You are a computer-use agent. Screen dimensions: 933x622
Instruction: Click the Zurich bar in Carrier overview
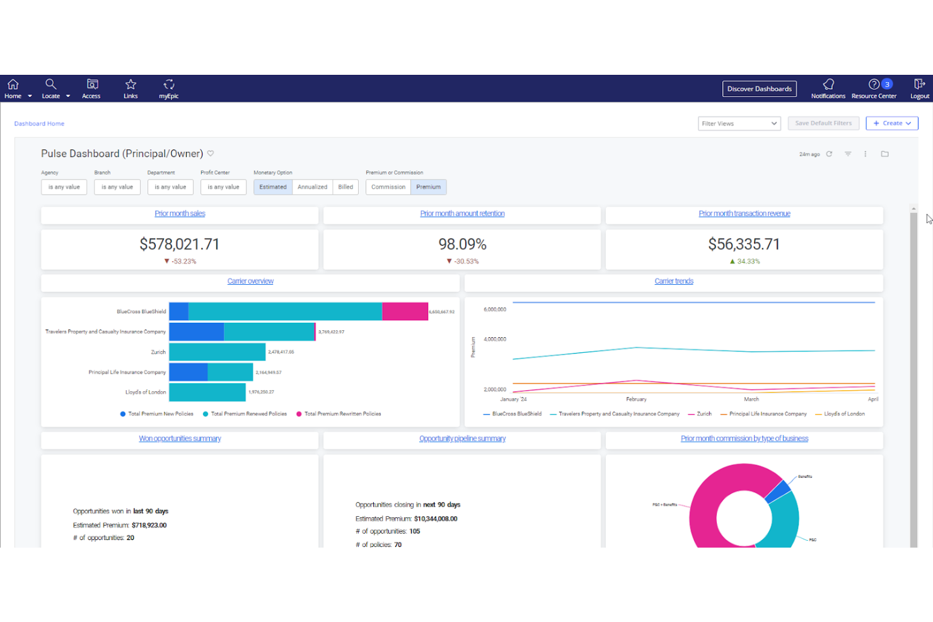[x=217, y=352]
